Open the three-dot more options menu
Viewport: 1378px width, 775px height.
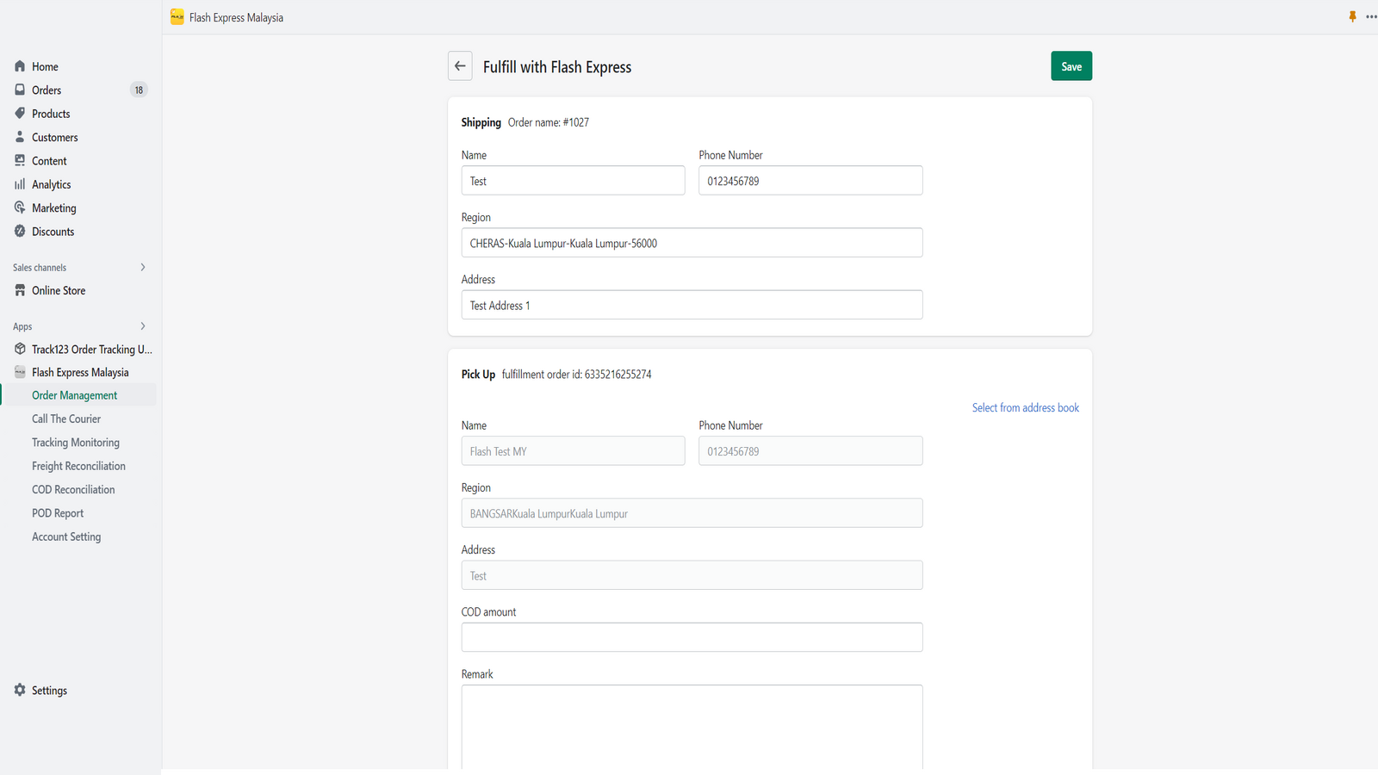[x=1371, y=16]
